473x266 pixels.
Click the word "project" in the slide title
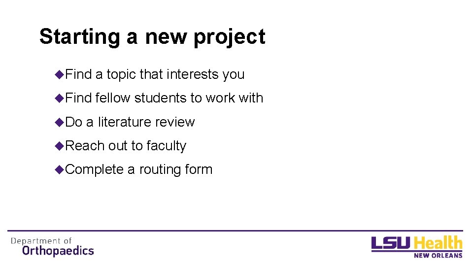pyautogui.click(x=229, y=37)
